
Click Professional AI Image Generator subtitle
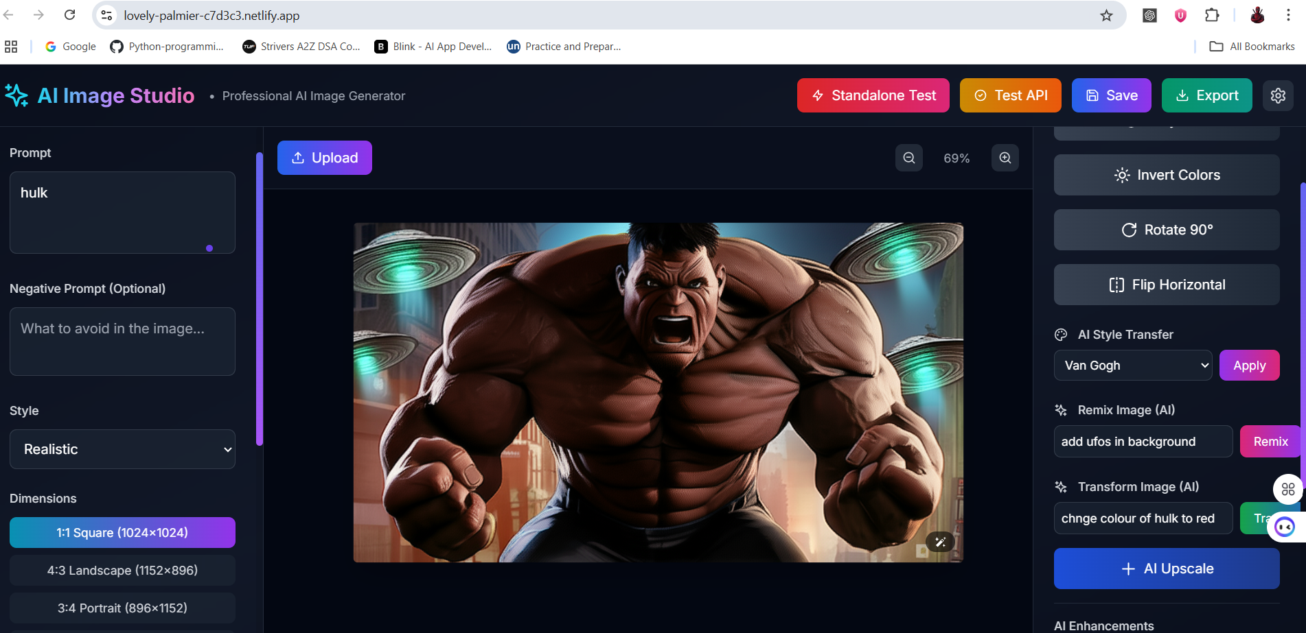pos(314,96)
